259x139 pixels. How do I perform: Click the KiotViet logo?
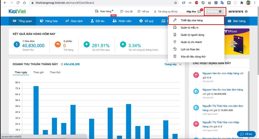point(17,11)
